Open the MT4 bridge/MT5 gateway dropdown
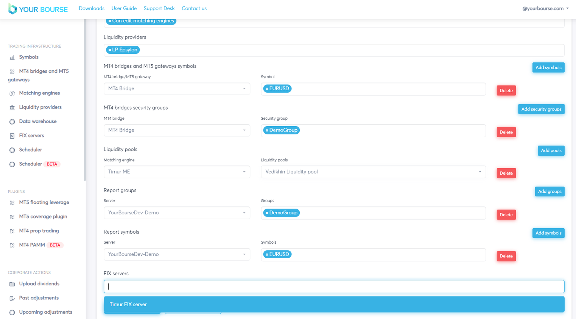This screenshot has height=319, width=576. tap(177, 89)
